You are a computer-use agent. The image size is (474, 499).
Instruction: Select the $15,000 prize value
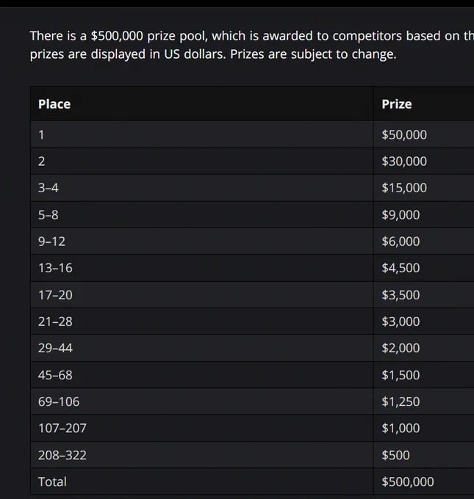tap(404, 188)
